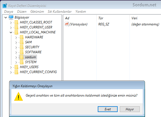Open the Dosya menu
The width and height of the screenshot is (161, 117).
9,12
